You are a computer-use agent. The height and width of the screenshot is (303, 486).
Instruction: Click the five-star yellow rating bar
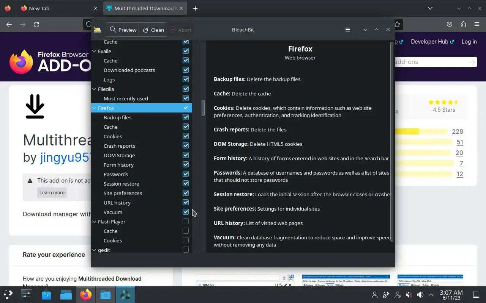click(x=421, y=131)
